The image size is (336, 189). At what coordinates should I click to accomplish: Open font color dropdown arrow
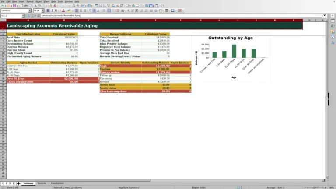(x=66, y=10)
